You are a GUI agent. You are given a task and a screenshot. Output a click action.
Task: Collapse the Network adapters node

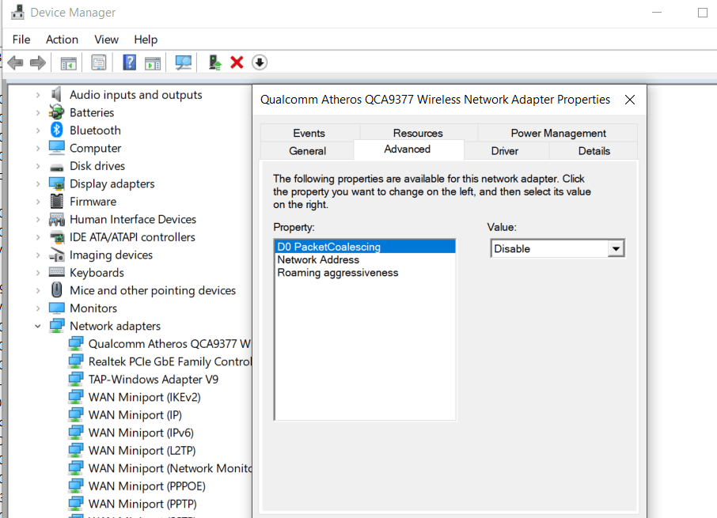coord(38,326)
